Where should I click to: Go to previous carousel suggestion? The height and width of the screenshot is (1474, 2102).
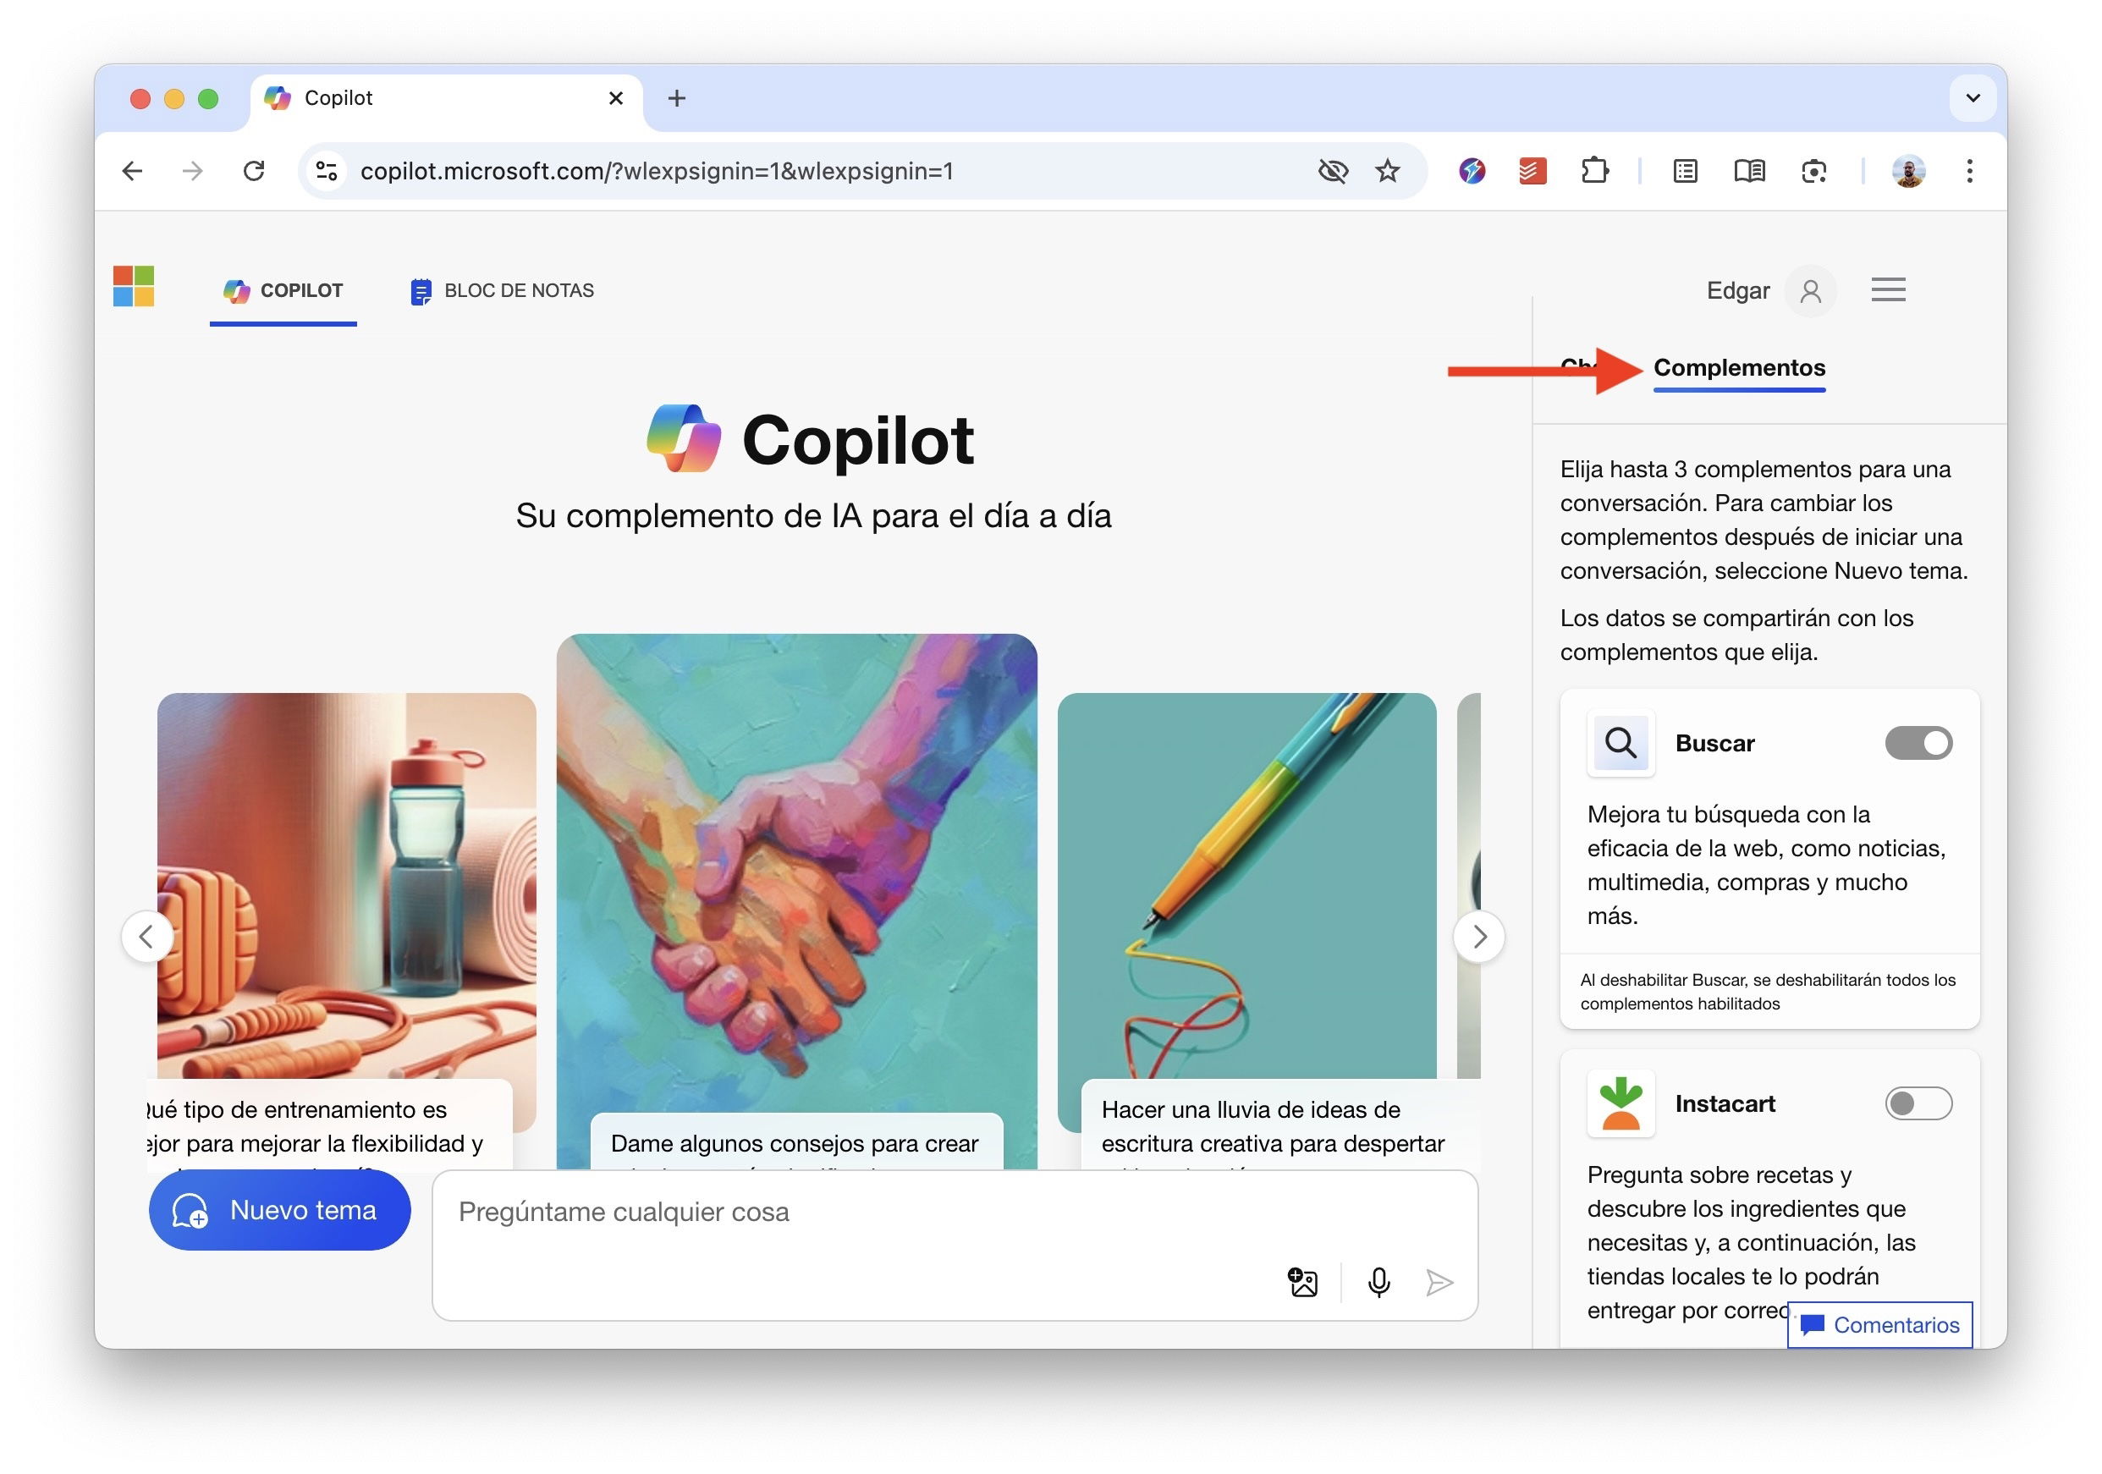tap(146, 937)
